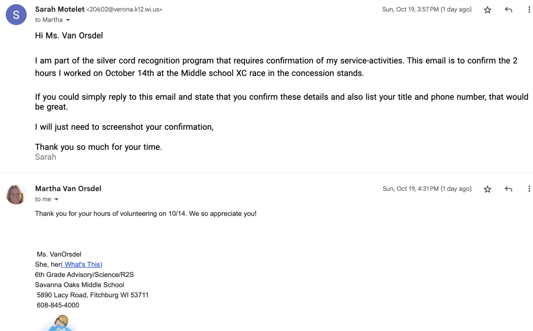This screenshot has height=331, width=533.
Task: Click the sender name Sarah Motelet
Action: click(60, 9)
